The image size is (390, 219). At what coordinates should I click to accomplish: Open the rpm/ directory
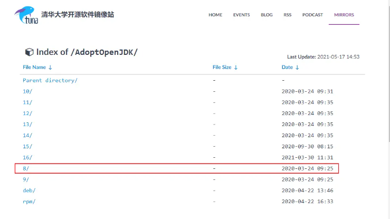click(29, 202)
